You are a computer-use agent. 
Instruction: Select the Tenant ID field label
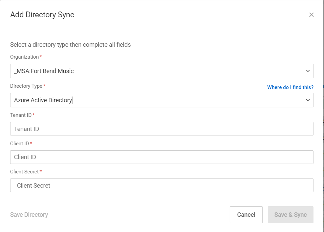click(21, 115)
